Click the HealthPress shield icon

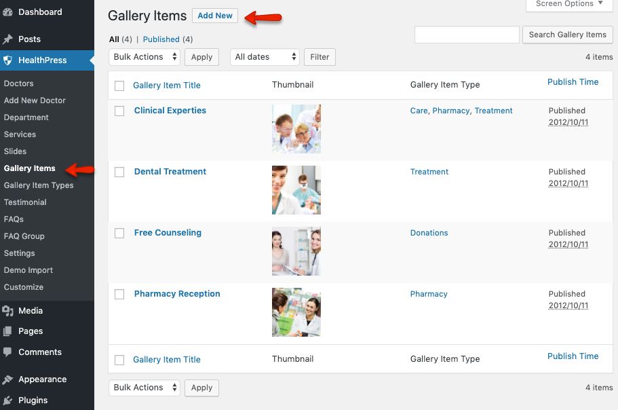[7, 60]
